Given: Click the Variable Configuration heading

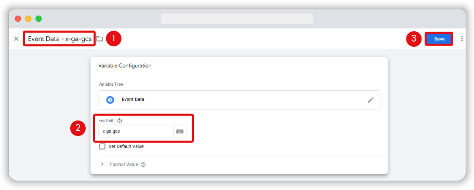Looking at the screenshot, I should 125,65.
